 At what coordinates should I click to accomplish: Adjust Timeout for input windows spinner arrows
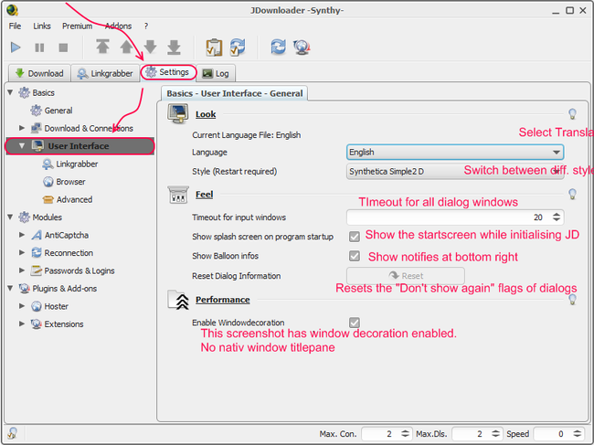pyautogui.click(x=557, y=217)
